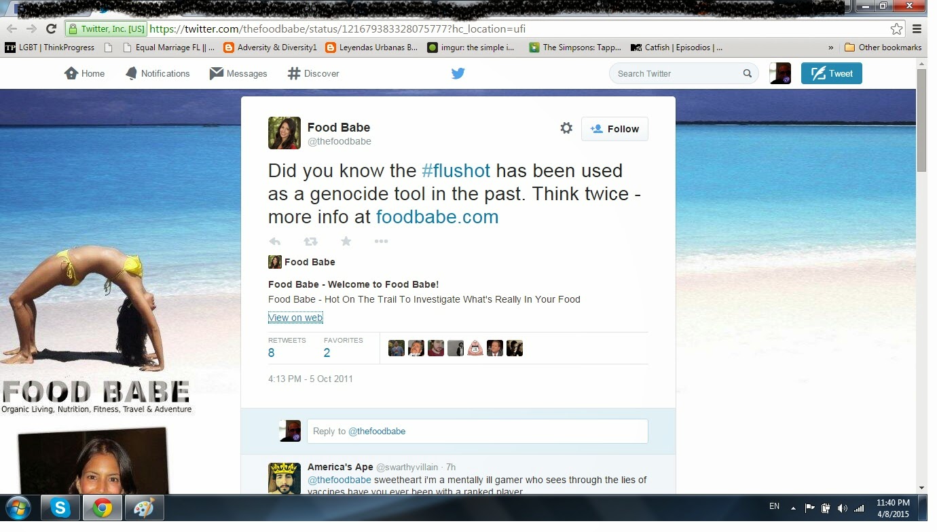Image resolution: width=937 pixels, height=532 pixels.
Task: Click the search magnifier icon
Action: (747, 73)
